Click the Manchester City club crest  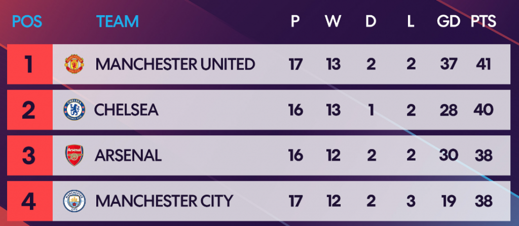tap(75, 201)
